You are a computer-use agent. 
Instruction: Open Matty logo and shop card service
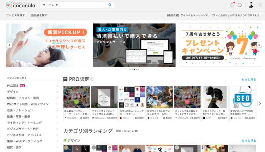tap(132, 103)
